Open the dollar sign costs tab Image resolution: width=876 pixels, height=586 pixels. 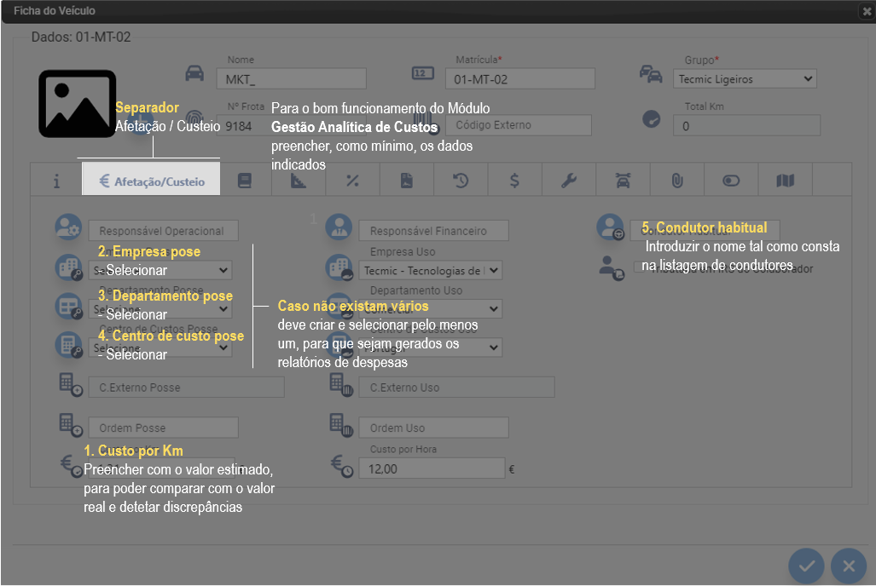pyautogui.click(x=514, y=181)
